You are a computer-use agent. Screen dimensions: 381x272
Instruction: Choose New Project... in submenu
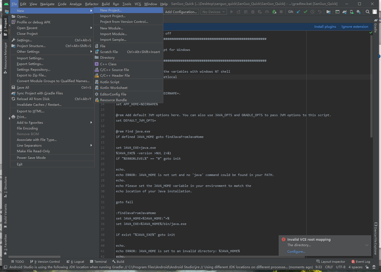[x=128, y=10]
